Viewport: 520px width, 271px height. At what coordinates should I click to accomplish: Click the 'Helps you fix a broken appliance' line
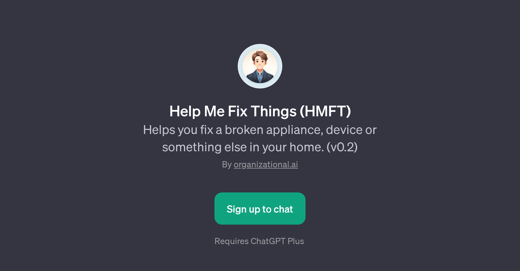point(260,130)
